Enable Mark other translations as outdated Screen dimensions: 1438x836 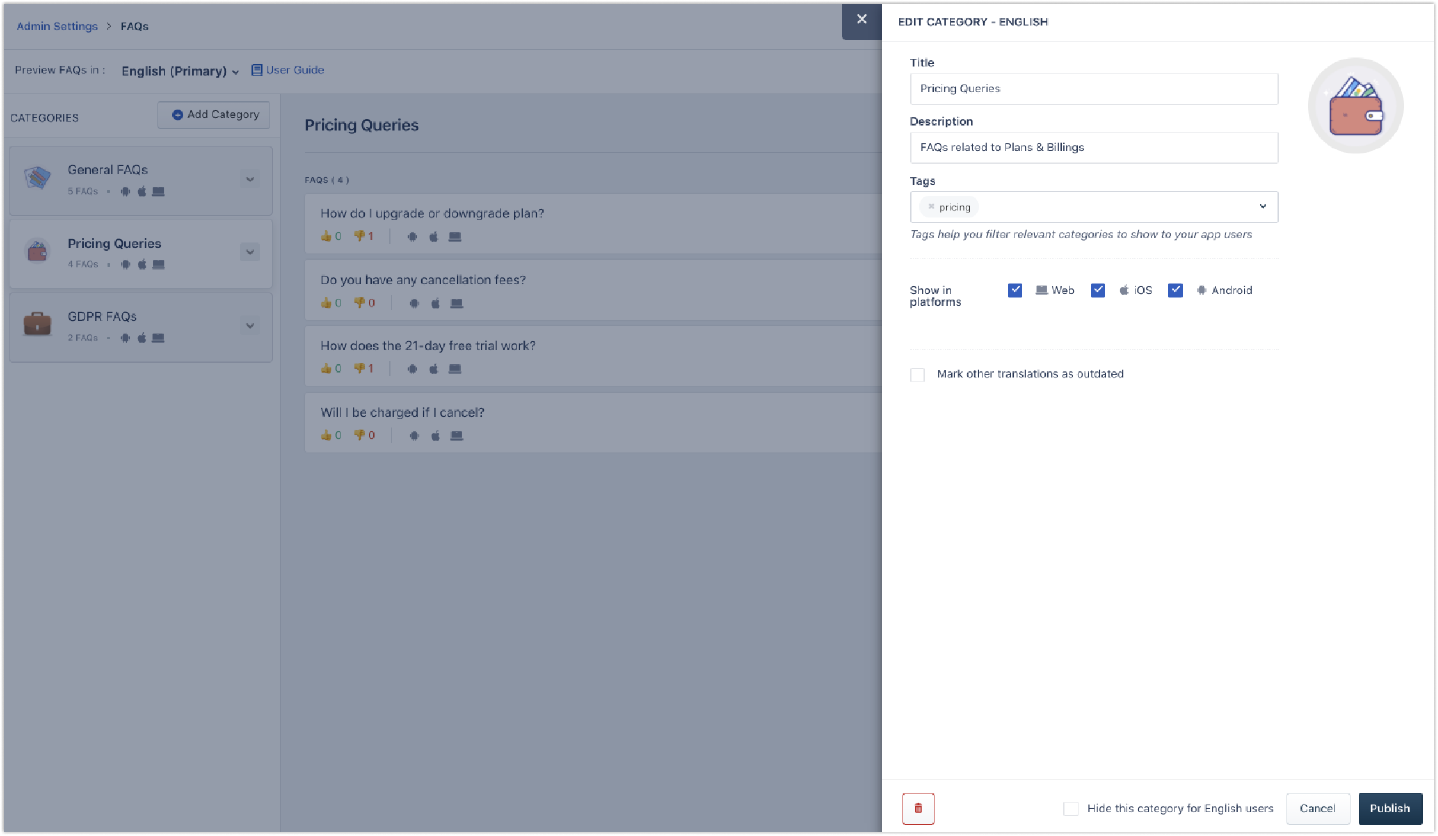click(917, 374)
